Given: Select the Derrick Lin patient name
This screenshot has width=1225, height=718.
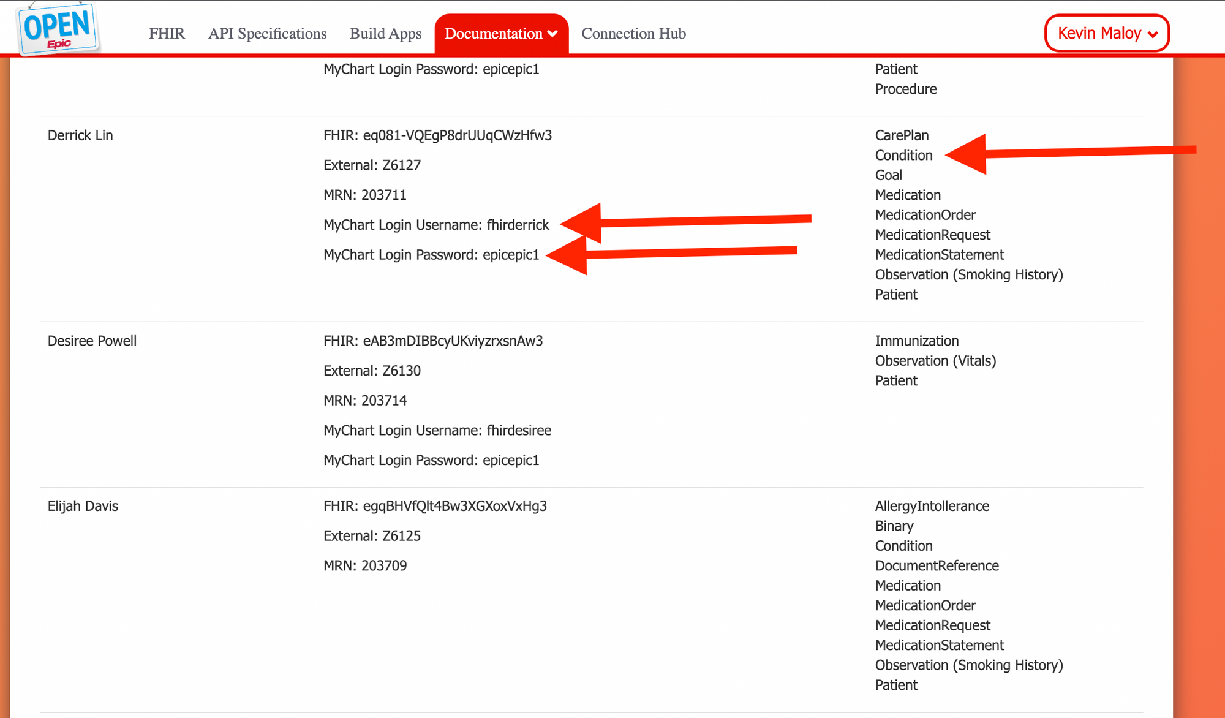Looking at the screenshot, I should pyautogui.click(x=80, y=135).
